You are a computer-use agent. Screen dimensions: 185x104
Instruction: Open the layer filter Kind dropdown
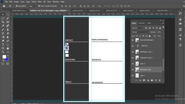138,28
